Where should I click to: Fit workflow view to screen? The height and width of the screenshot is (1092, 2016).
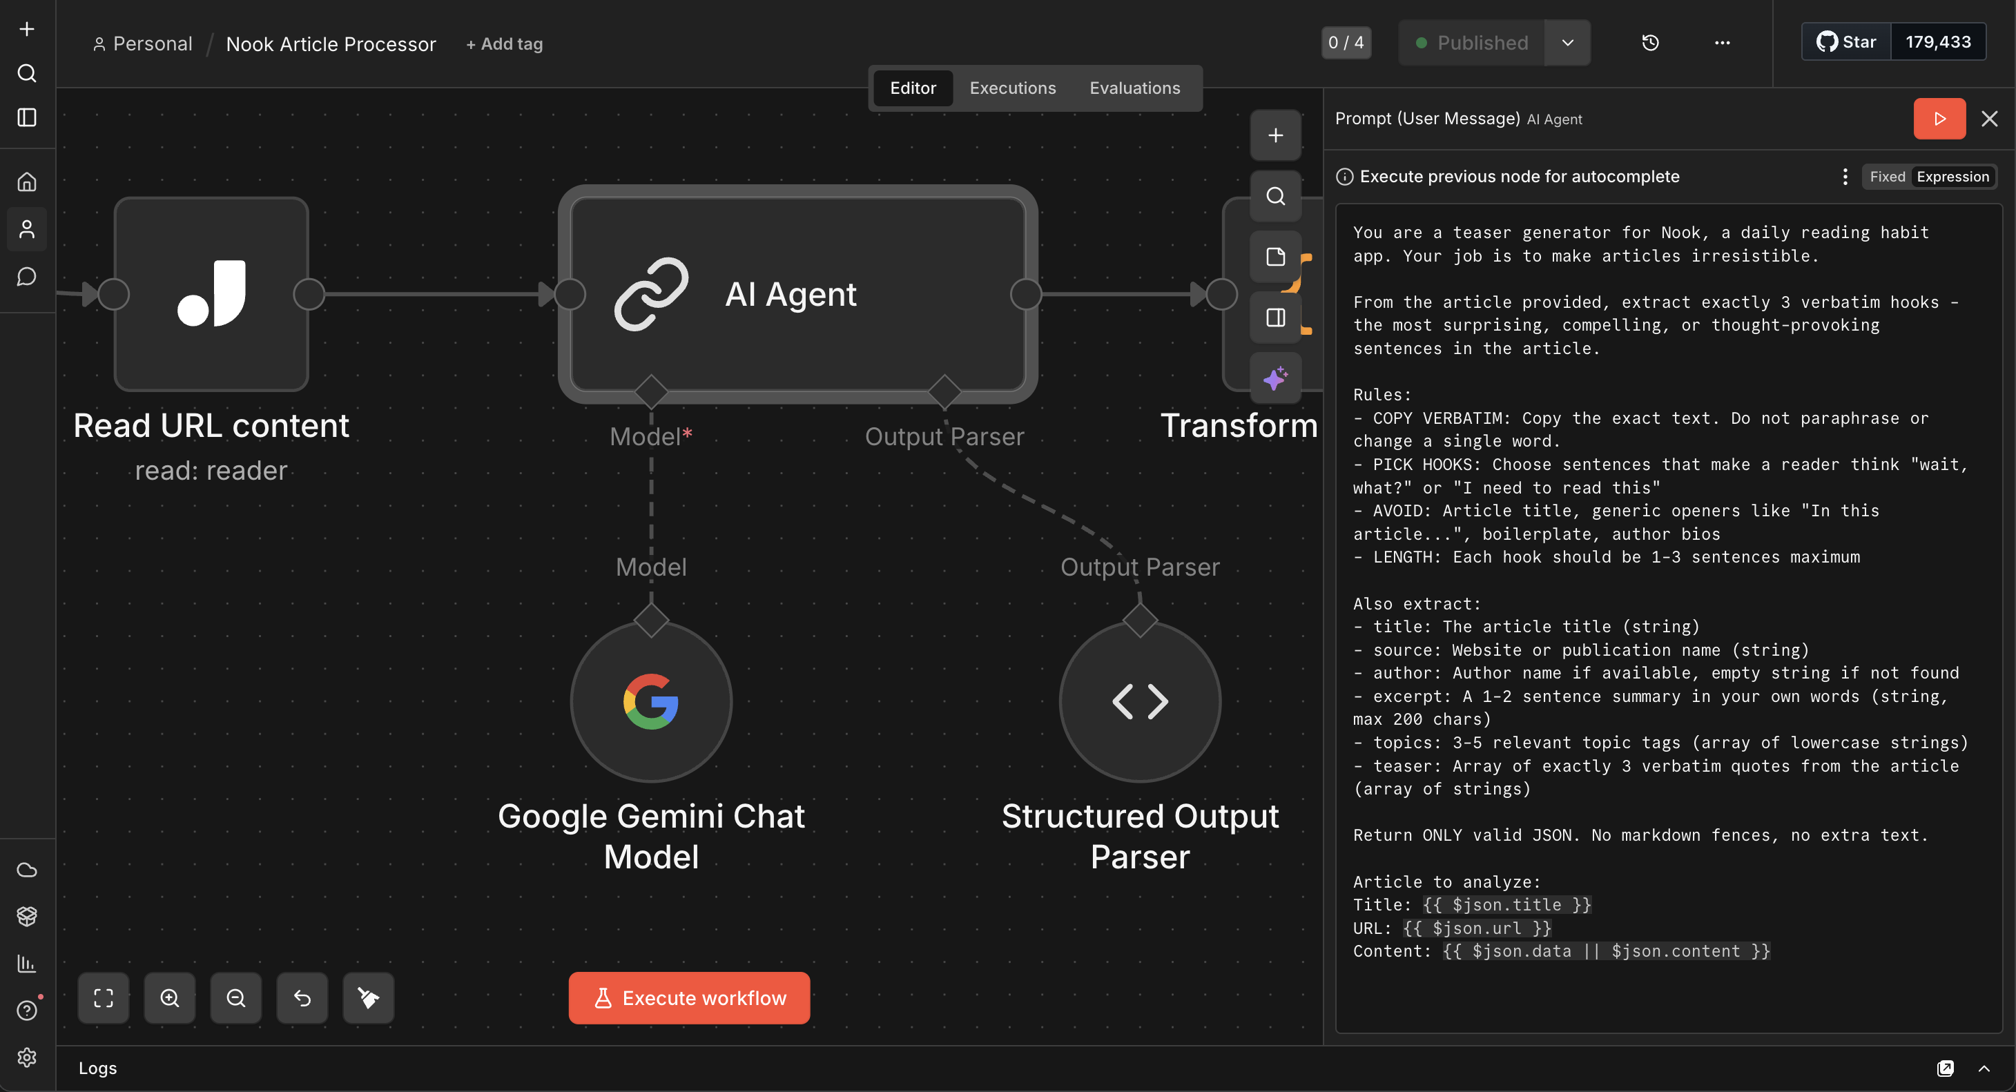pyautogui.click(x=104, y=998)
